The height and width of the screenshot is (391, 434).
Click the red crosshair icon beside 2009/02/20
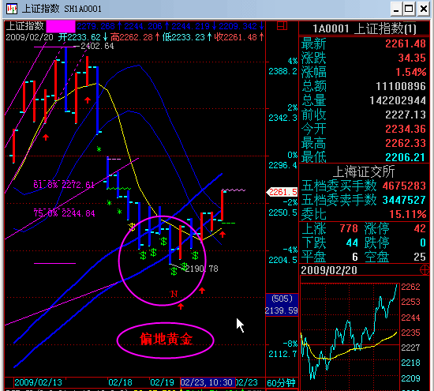[x=425, y=269]
